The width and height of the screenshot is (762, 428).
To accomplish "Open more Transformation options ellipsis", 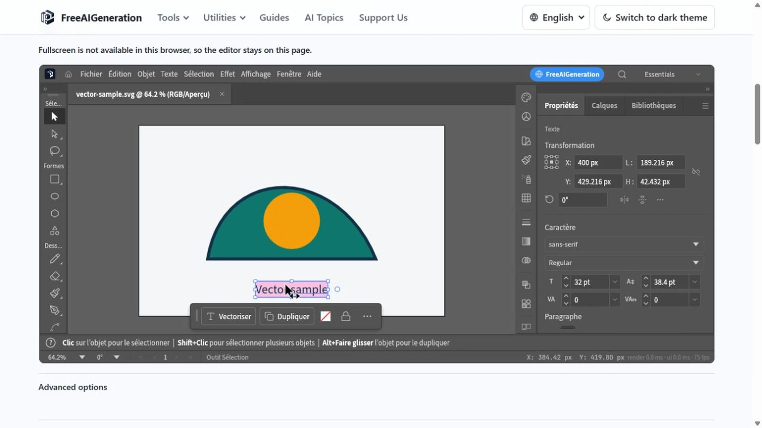I will point(660,200).
